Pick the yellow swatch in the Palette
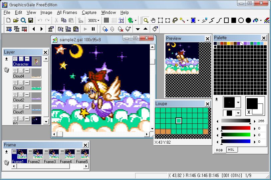This screenshot has width=271, height=180. (x=228, y=43)
